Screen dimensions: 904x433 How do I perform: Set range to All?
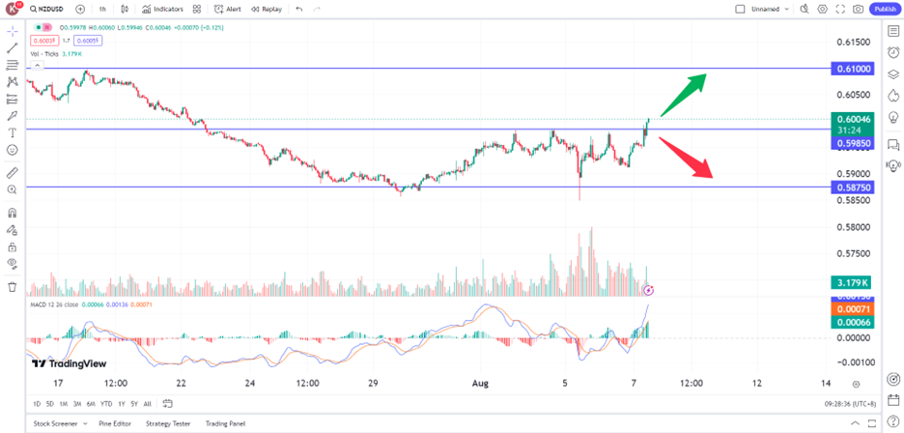[148, 404]
